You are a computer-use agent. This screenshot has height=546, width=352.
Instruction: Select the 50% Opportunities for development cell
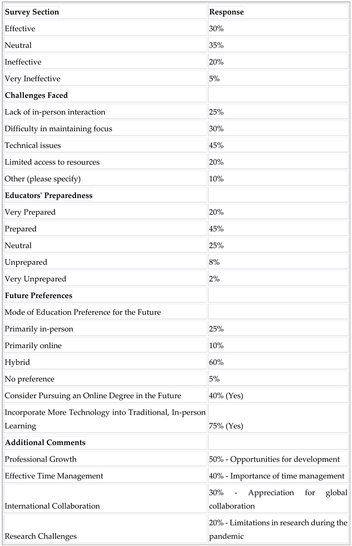pyautogui.click(x=274, y=459)
